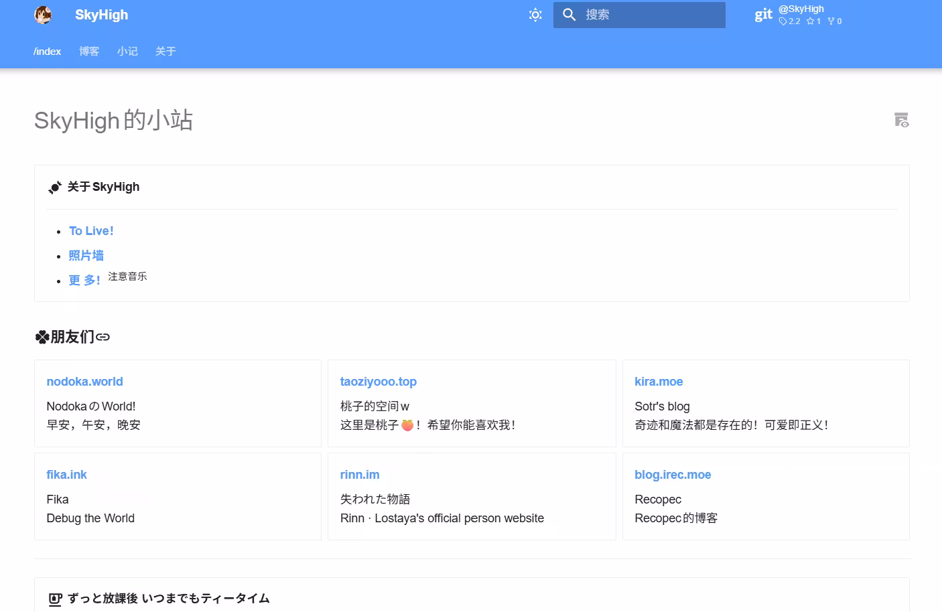Screen dimensions: 942x612
Task: Visit the taoziyooo.top friend site
Action: (378, 382)
